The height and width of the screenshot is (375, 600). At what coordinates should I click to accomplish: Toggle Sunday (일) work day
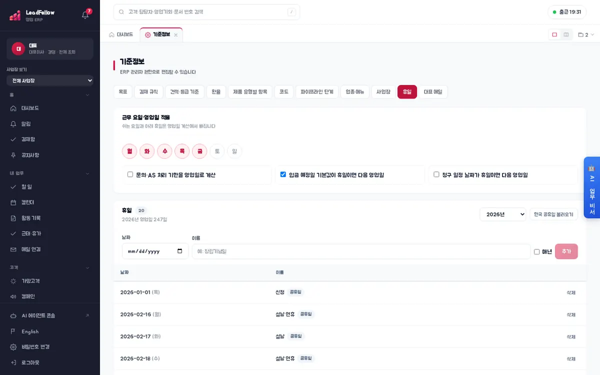234,151
